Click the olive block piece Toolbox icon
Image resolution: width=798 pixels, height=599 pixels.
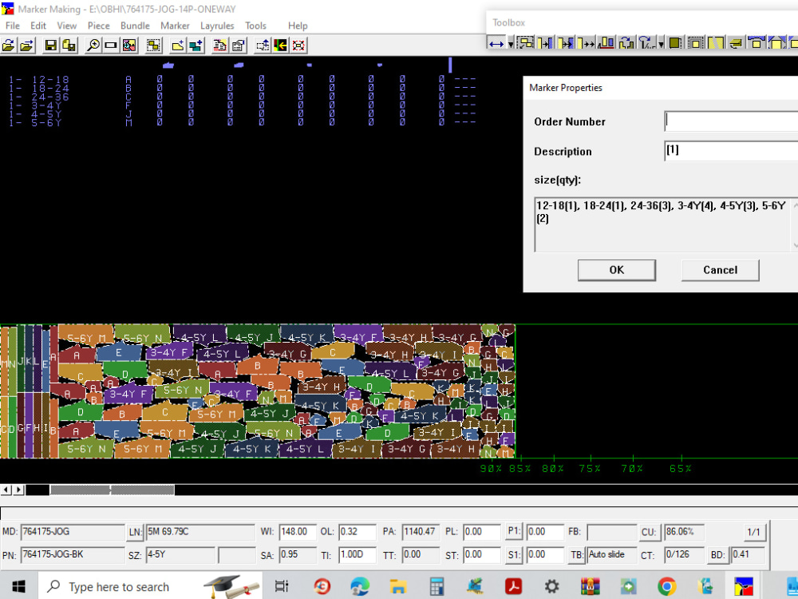pos(675,43)
